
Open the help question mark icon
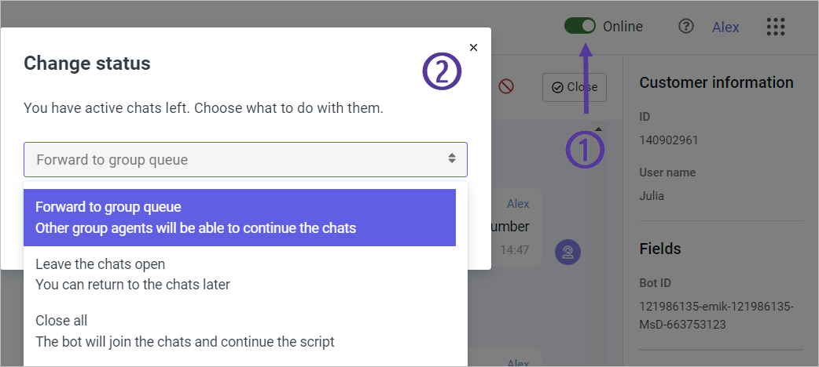pyautogui.click(x=686, y=27)
